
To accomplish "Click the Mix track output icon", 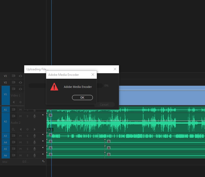I will (x=43, y=161).
